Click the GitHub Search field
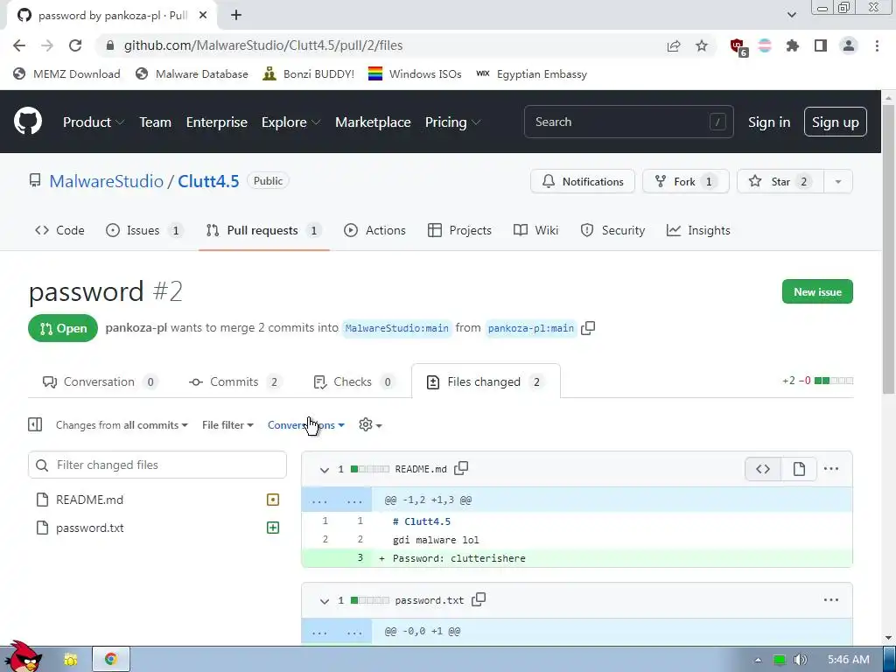Viewport: 896px width, 672px height. (x=628, y=122)
